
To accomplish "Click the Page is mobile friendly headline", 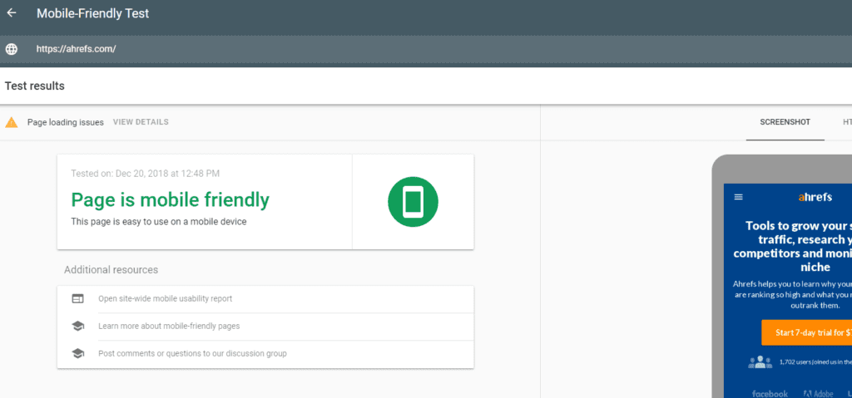I will (x=170, y=199).
